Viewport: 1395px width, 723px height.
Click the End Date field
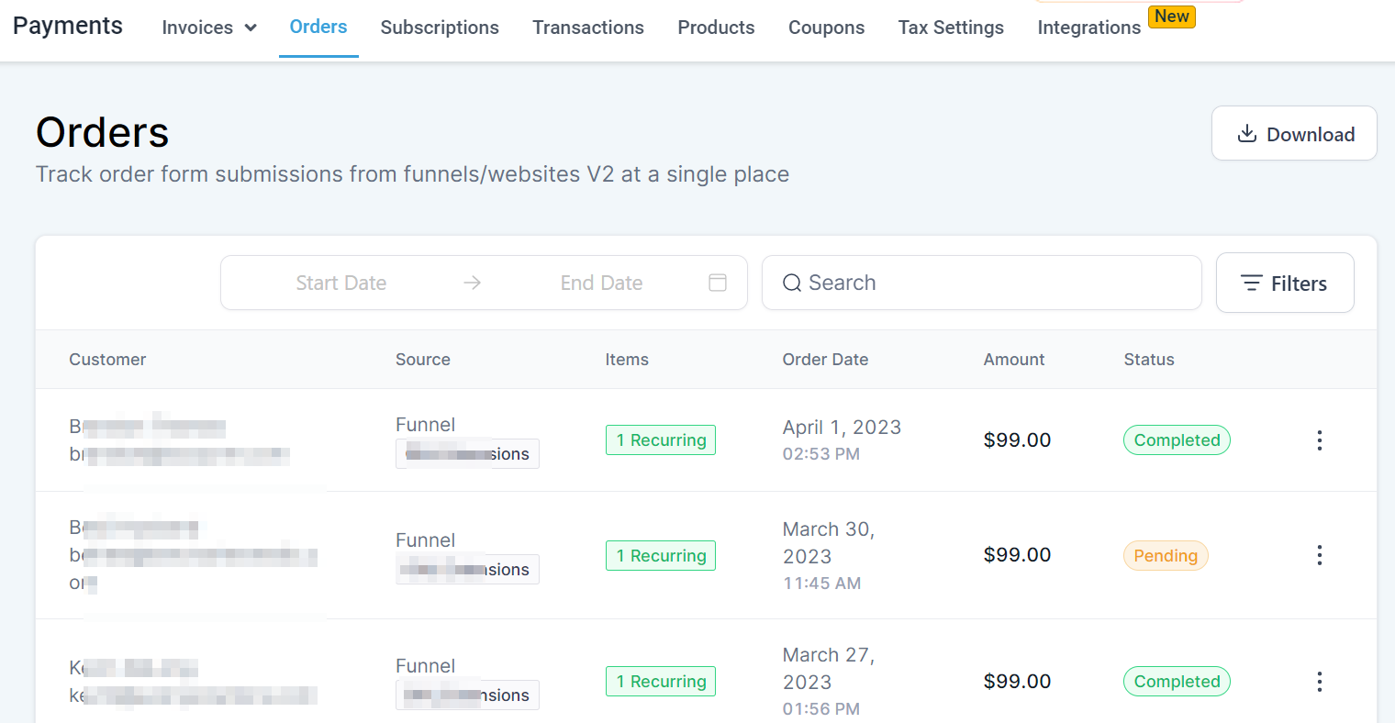[x=601, y=284]
